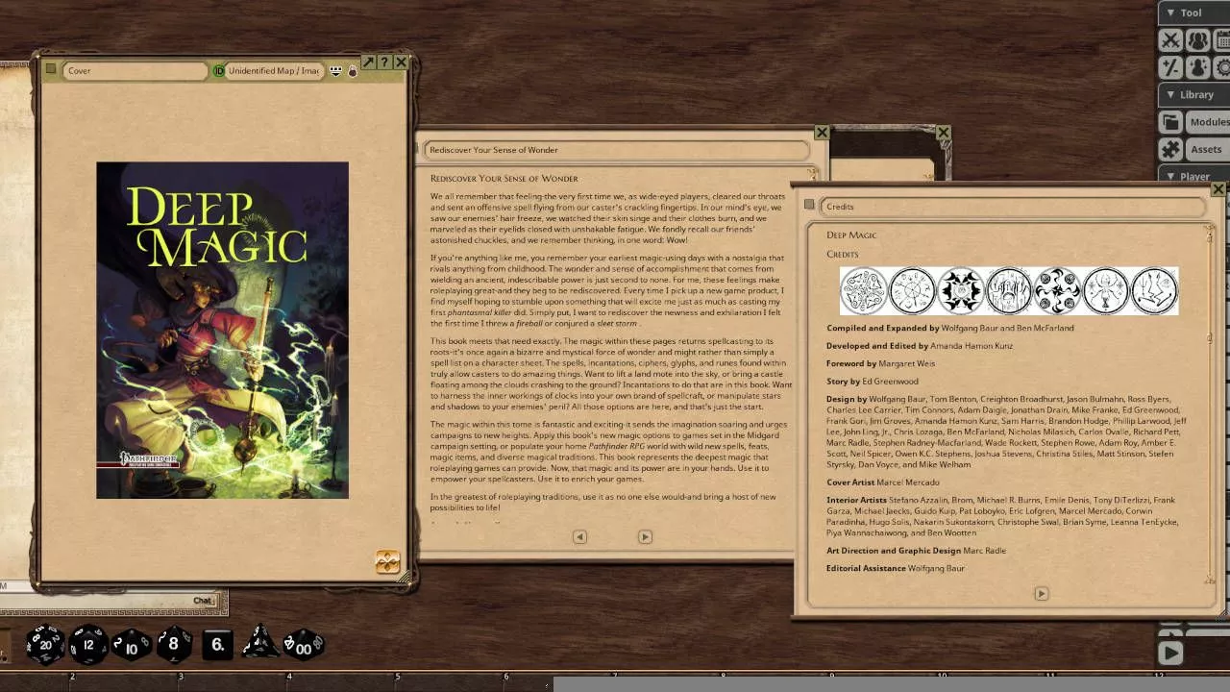Toggle the checkbox beside the Credits title
This screenshot has width=1230, height=692.
(x=809, y=205)
